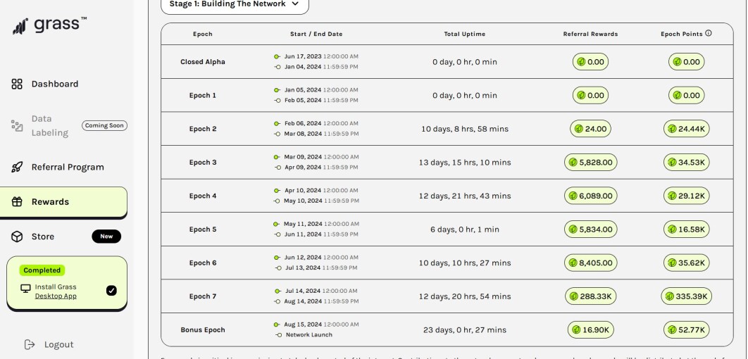Click the Logout arrow icon
748x359 pixels.
pyautogui.click(x=30, y=344)
